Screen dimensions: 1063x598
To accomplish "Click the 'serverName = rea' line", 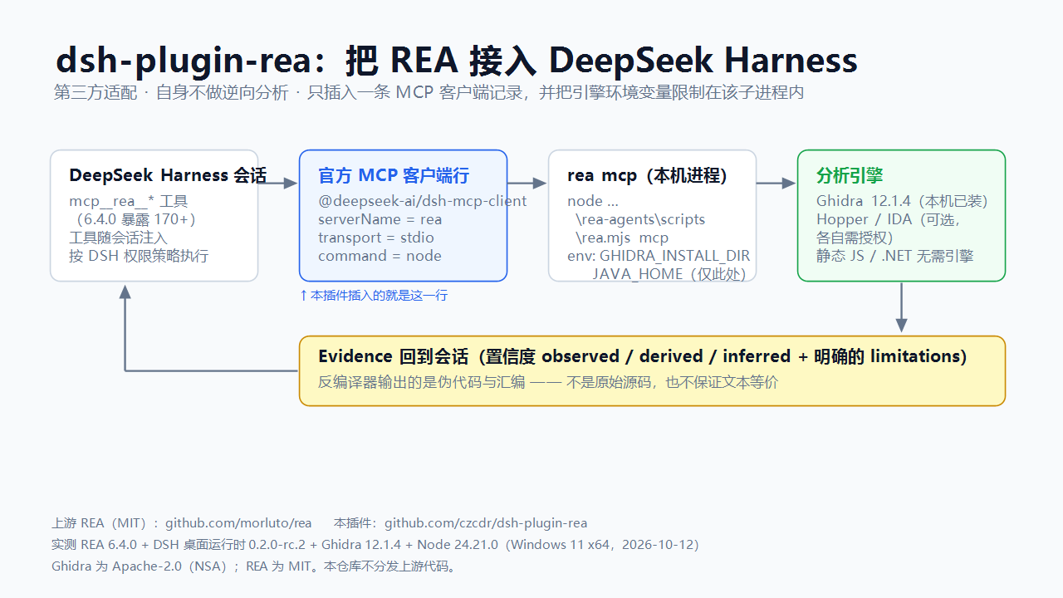I will [380, 219].
